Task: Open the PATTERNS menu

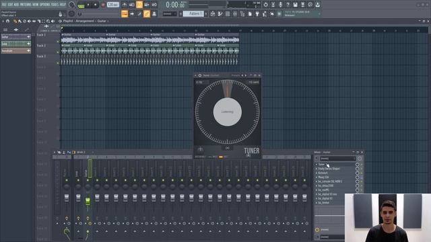Action: point(26,5)
